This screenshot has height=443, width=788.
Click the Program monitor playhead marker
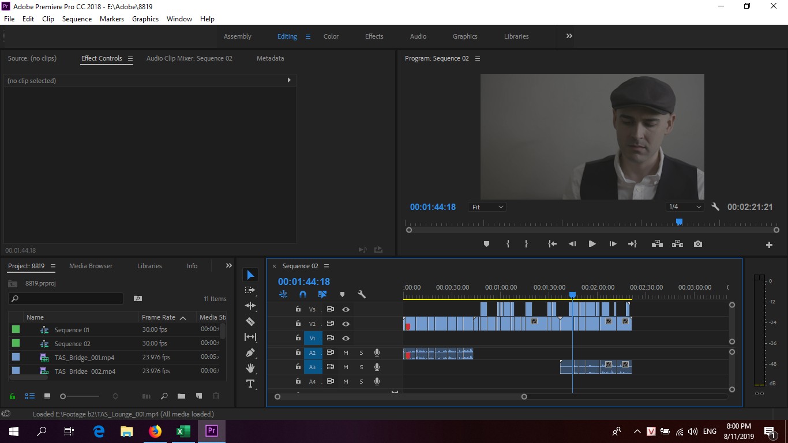point(679,222)
